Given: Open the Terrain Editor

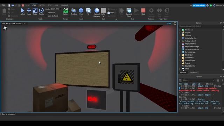Looking at the screenshot, I should 66,12.
